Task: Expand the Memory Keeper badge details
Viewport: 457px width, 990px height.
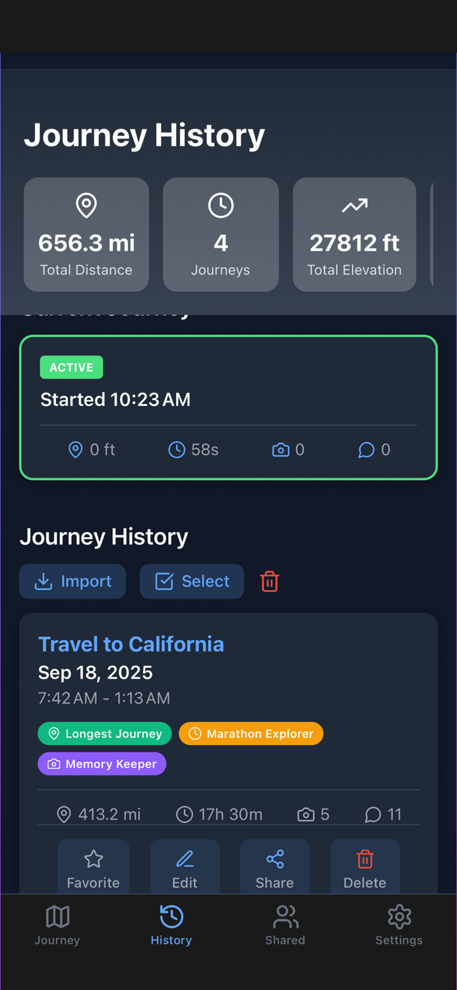Action: click(102, 764)
